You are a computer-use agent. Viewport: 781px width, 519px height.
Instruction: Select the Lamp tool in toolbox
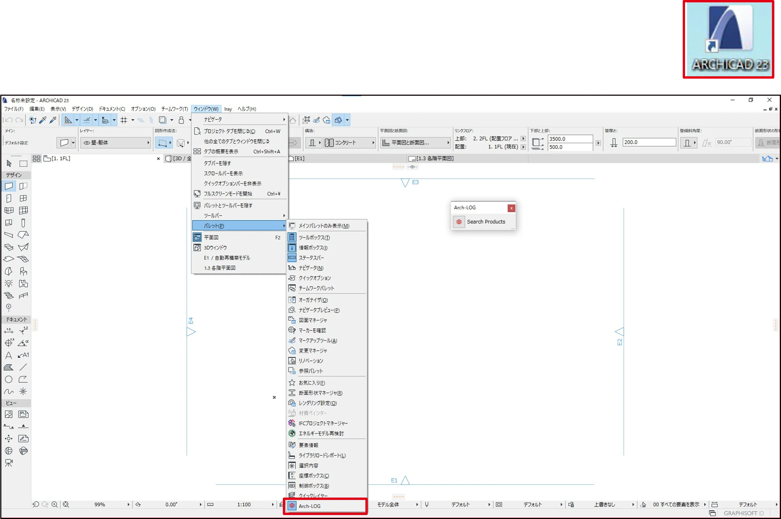(9, 283)
